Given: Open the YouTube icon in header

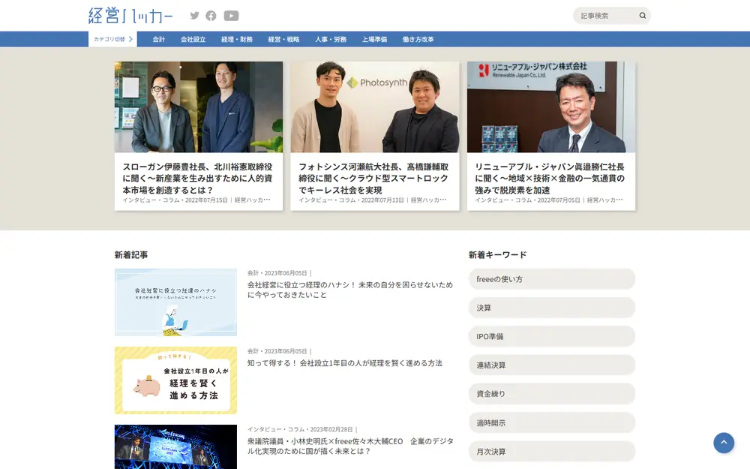Looking at the screenshot, I should (231, 16).
